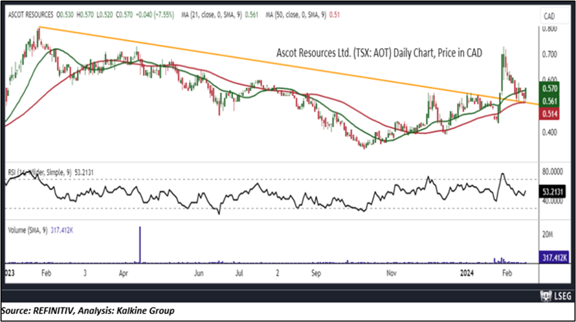Click the 80.0000 RSI axis label
Screen dimensions: 576x322
pos(552,172)
